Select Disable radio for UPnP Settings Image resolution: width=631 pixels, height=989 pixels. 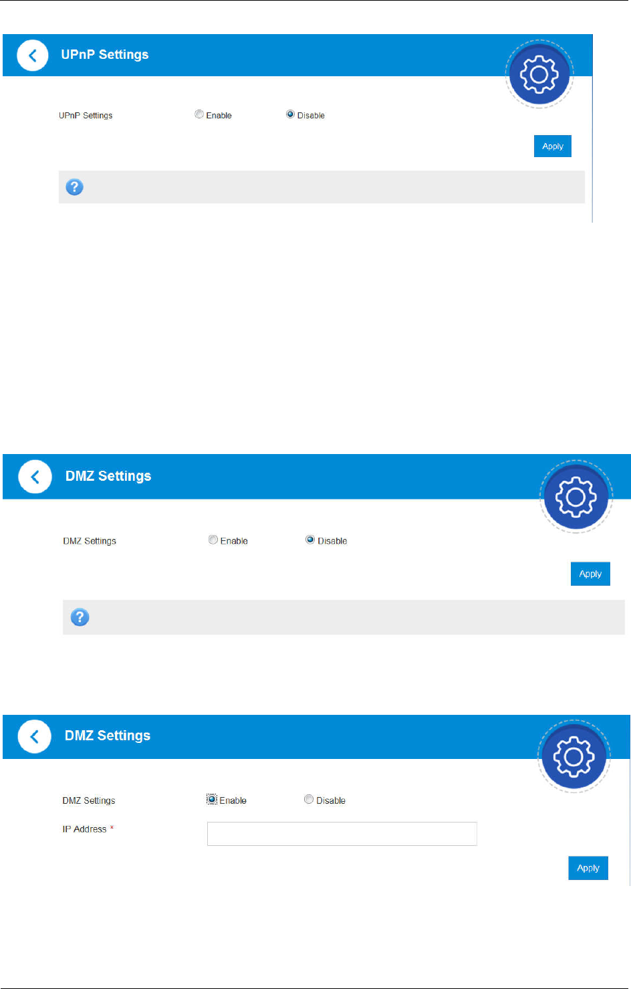(290, 114)
